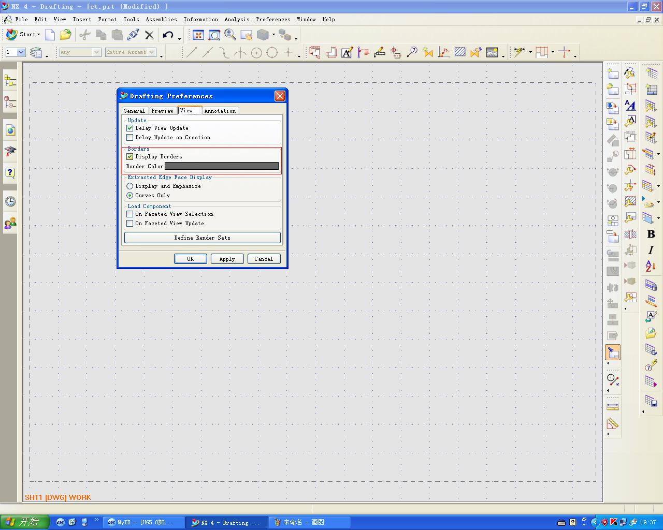
Task: Click the Zoom in/out magnifier icon
Action: (x=230, y=35)
